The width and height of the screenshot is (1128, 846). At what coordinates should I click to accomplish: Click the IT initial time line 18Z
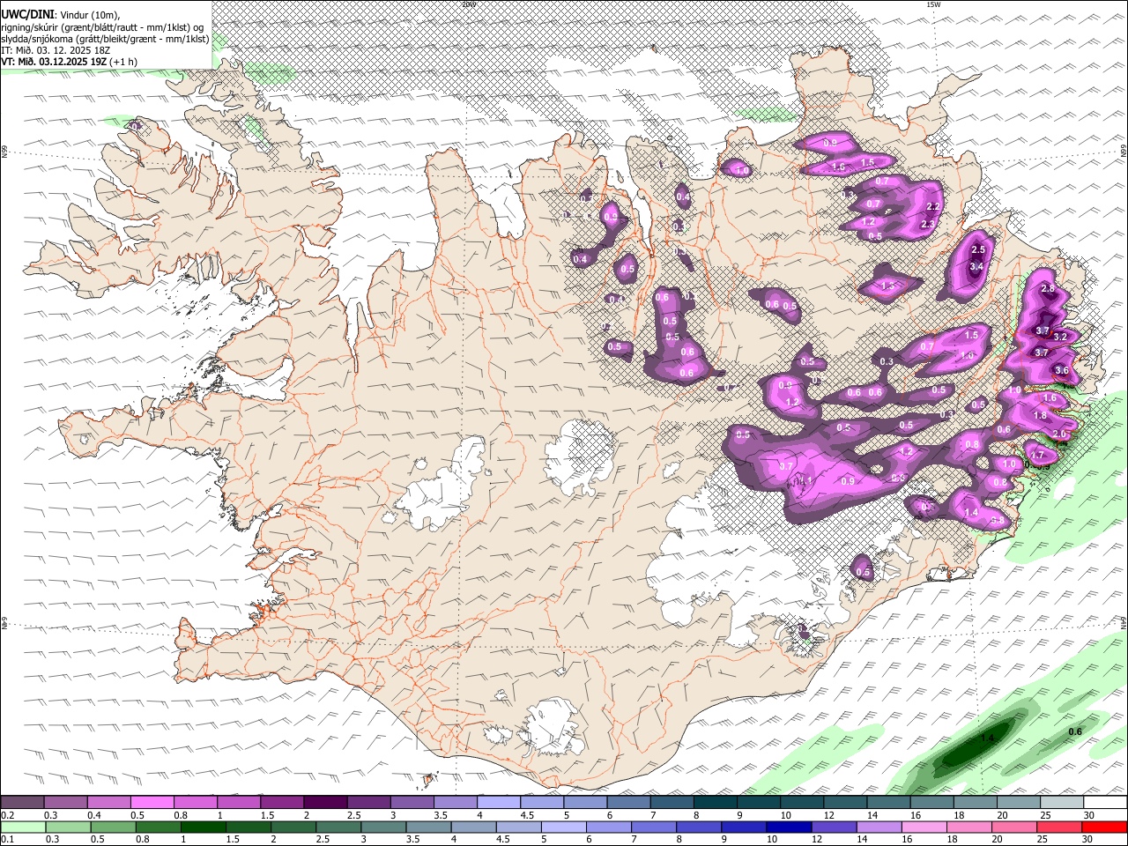(56, 50)
